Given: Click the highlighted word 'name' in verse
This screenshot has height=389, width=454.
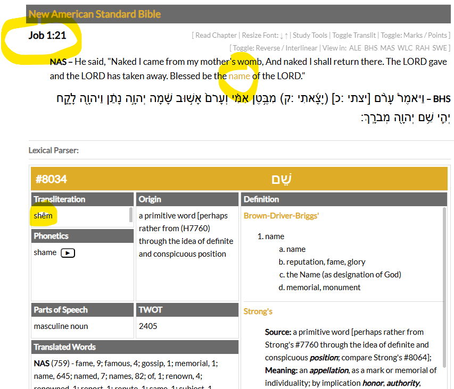Looking at the screenshot, I should (x=239, y=76).
